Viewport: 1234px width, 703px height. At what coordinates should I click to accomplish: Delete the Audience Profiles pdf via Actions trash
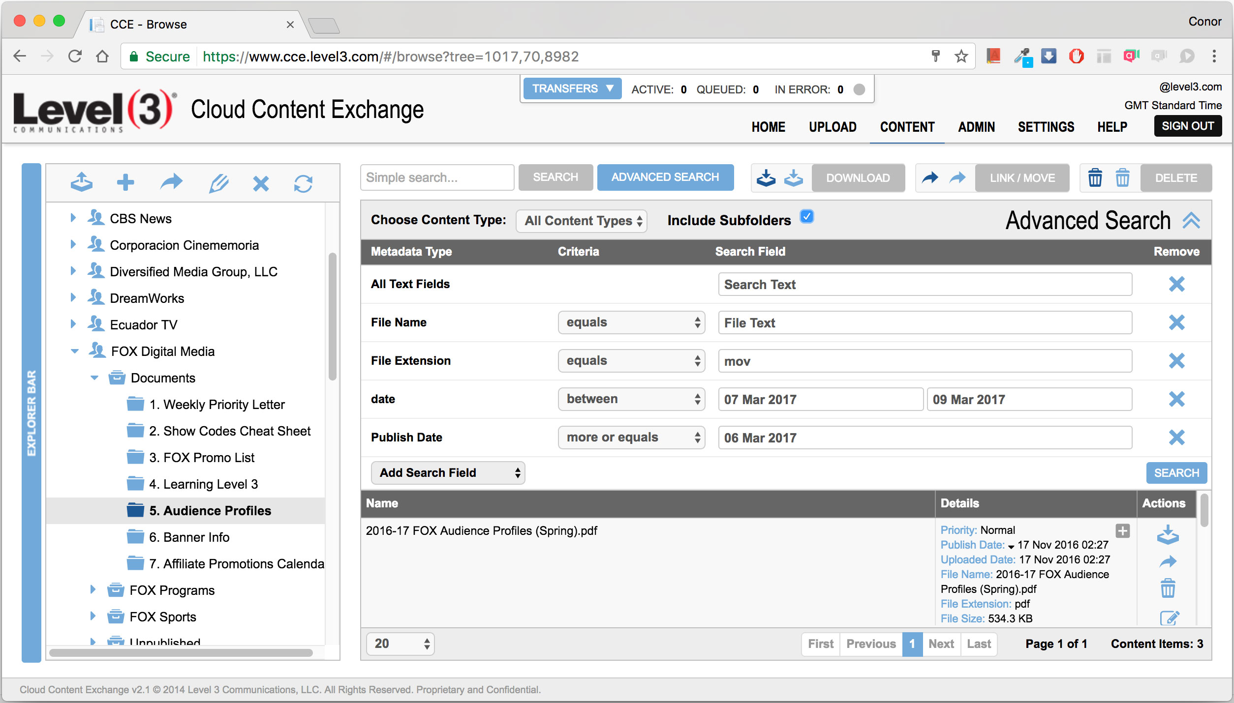pos(1168,588)
